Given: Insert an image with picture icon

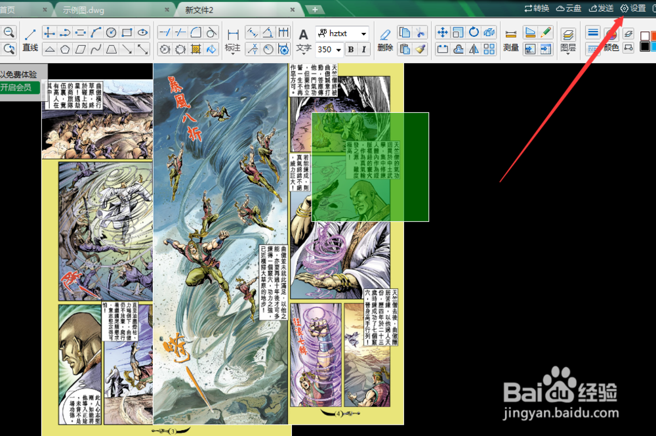Looking at the screenshot, I should (x=530, y=49).
